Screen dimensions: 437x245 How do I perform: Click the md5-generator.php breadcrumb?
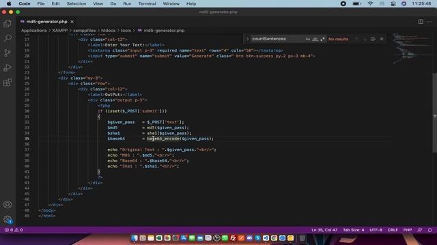click(164, 30)
